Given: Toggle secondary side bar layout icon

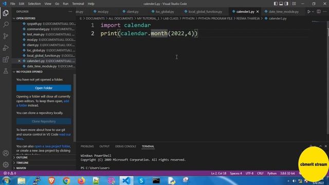Looking at the screenshot, I should (286, 4).
